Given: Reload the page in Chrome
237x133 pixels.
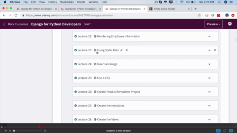Looking at the screenshot, I should pyautogui.click(x=16, y=16).
